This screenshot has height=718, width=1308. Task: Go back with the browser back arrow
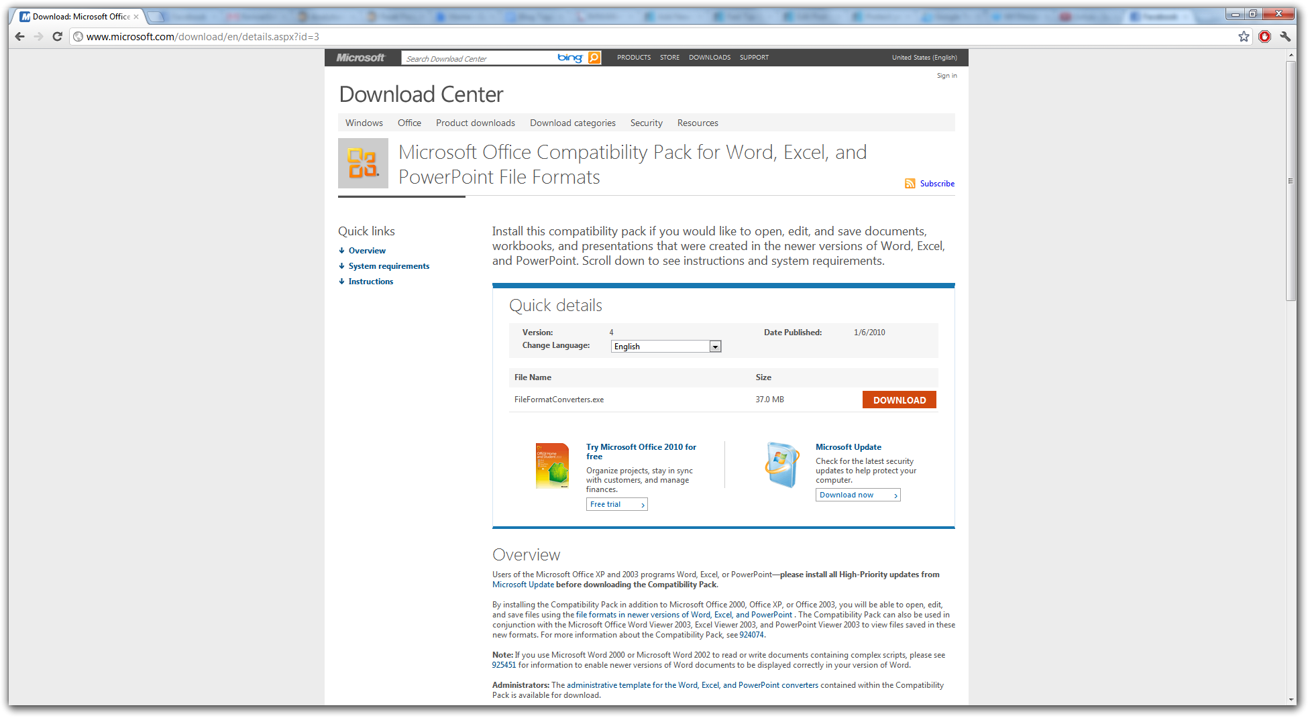(19, 36)
